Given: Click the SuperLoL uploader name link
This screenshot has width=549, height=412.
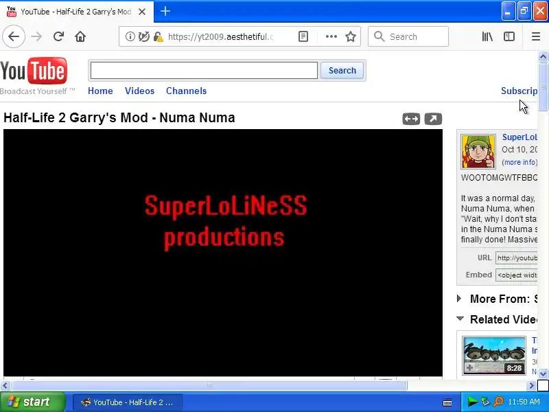Looking at the screenshot, I should (519, 137).
